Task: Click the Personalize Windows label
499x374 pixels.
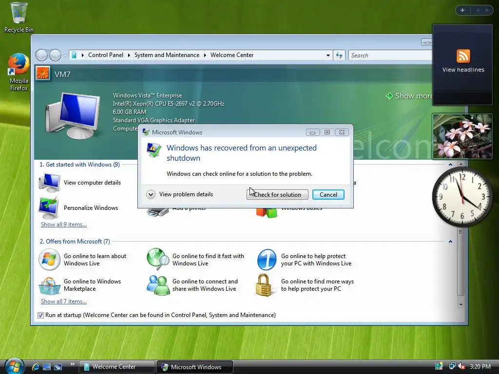Action: (x=91, y=208)
